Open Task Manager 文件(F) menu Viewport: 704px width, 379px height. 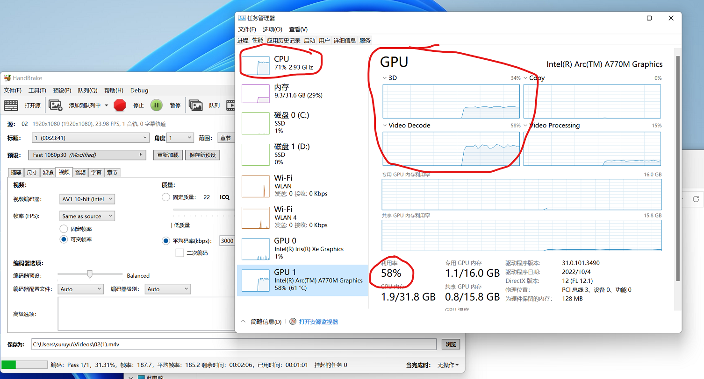tap(247, 29)
